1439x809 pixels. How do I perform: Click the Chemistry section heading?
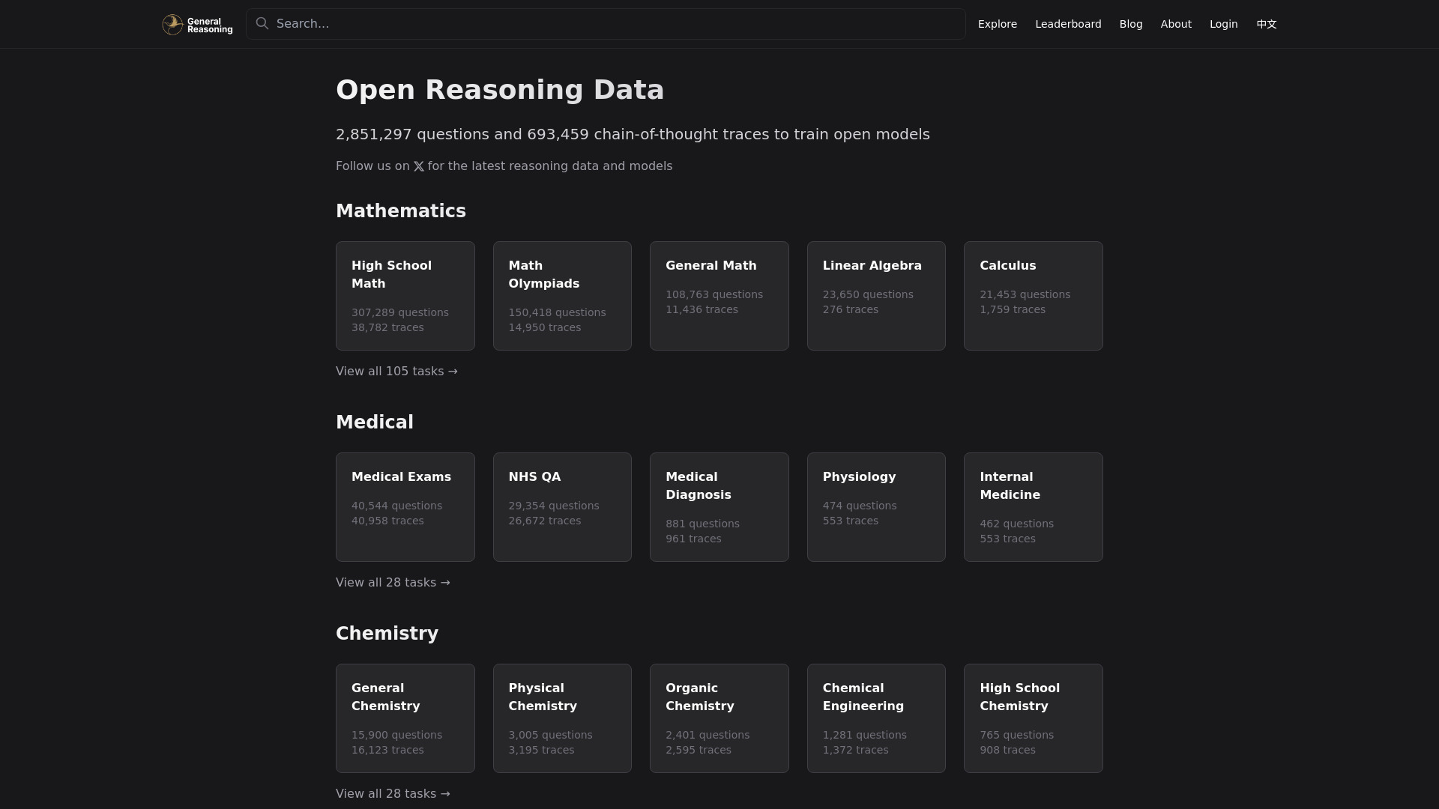click(387, 634)
